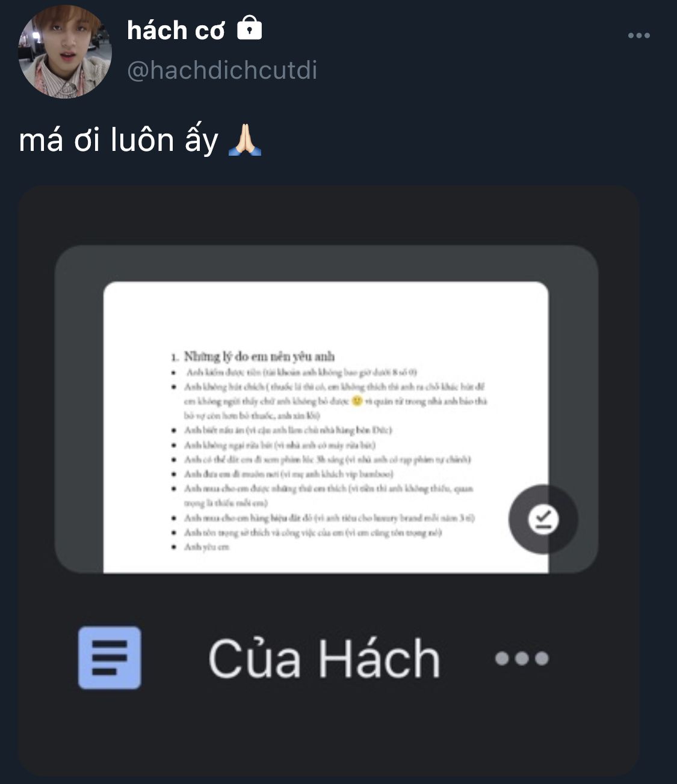Image resolution: width=677 pixels, height=784 pixels.
Task: Click the yellow smiley emoji inside the document
Action: (357, 401)
